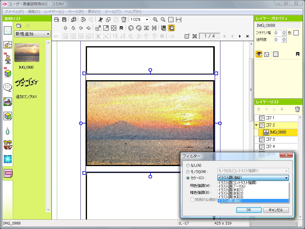Open the 新規追加 material dropdown

pyautogui.click(x=32, y=34)
